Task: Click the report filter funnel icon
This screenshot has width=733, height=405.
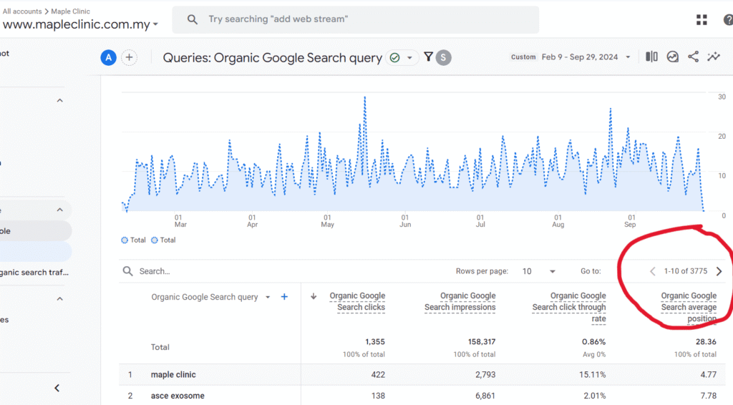Action: (x=428, y=57)
